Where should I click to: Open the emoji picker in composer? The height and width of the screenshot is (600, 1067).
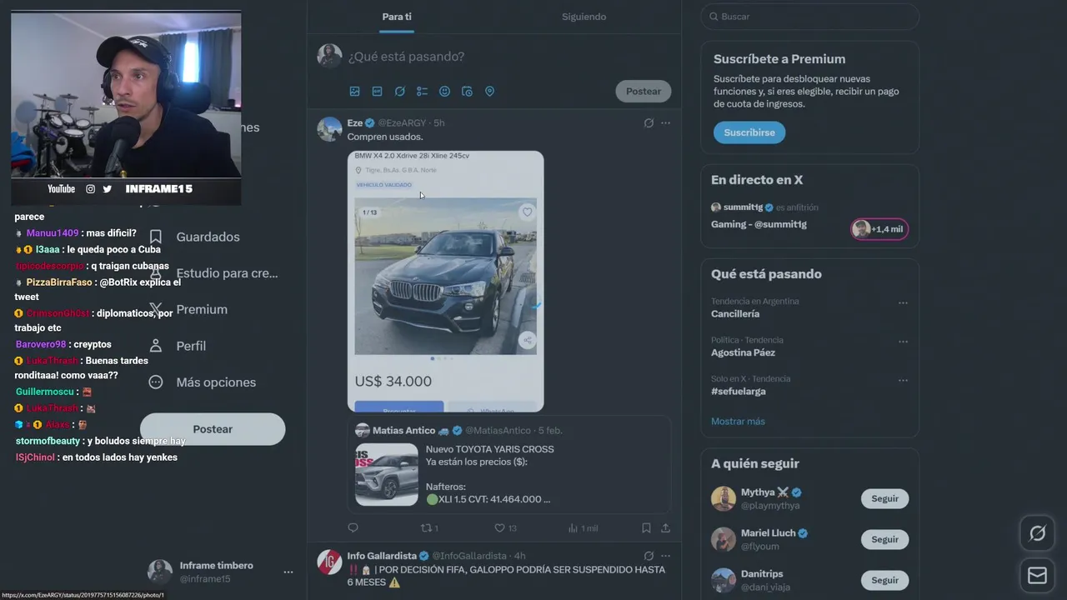click(x=444, y=92)
